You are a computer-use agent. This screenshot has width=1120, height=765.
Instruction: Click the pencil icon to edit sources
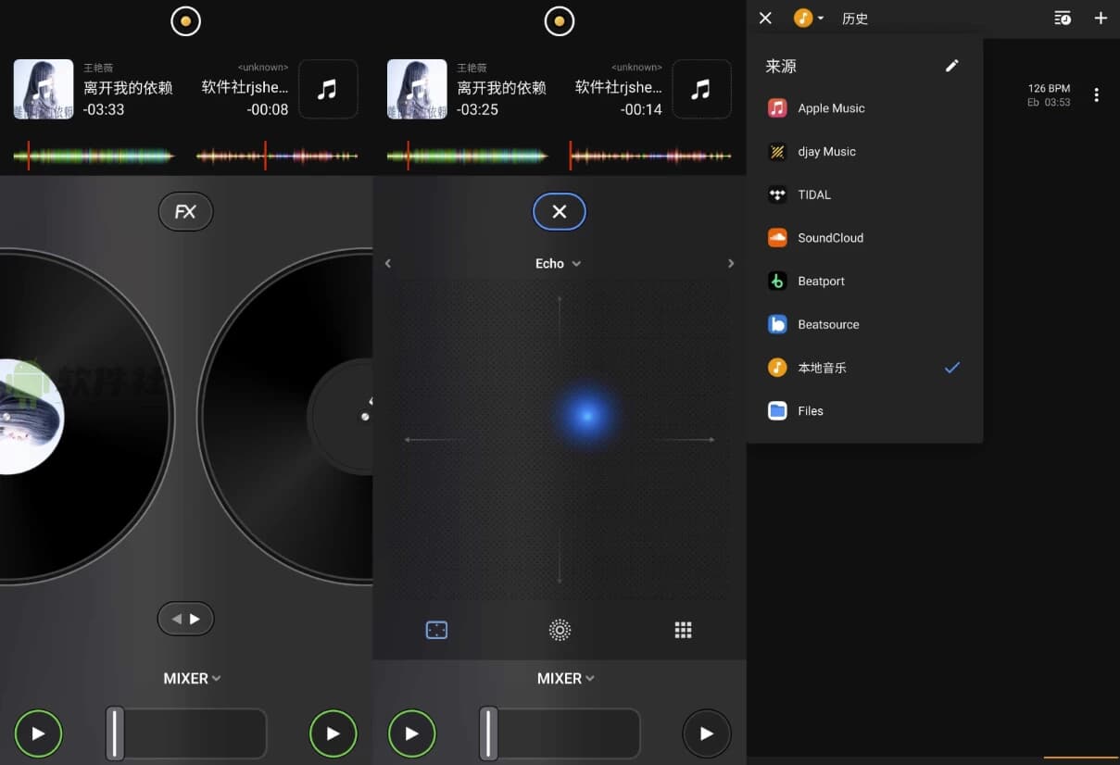(x=952, y=65)
